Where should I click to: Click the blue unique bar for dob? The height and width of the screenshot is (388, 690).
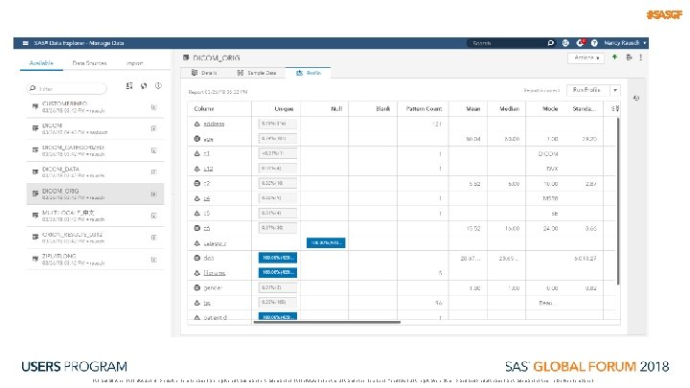[278, 258]
